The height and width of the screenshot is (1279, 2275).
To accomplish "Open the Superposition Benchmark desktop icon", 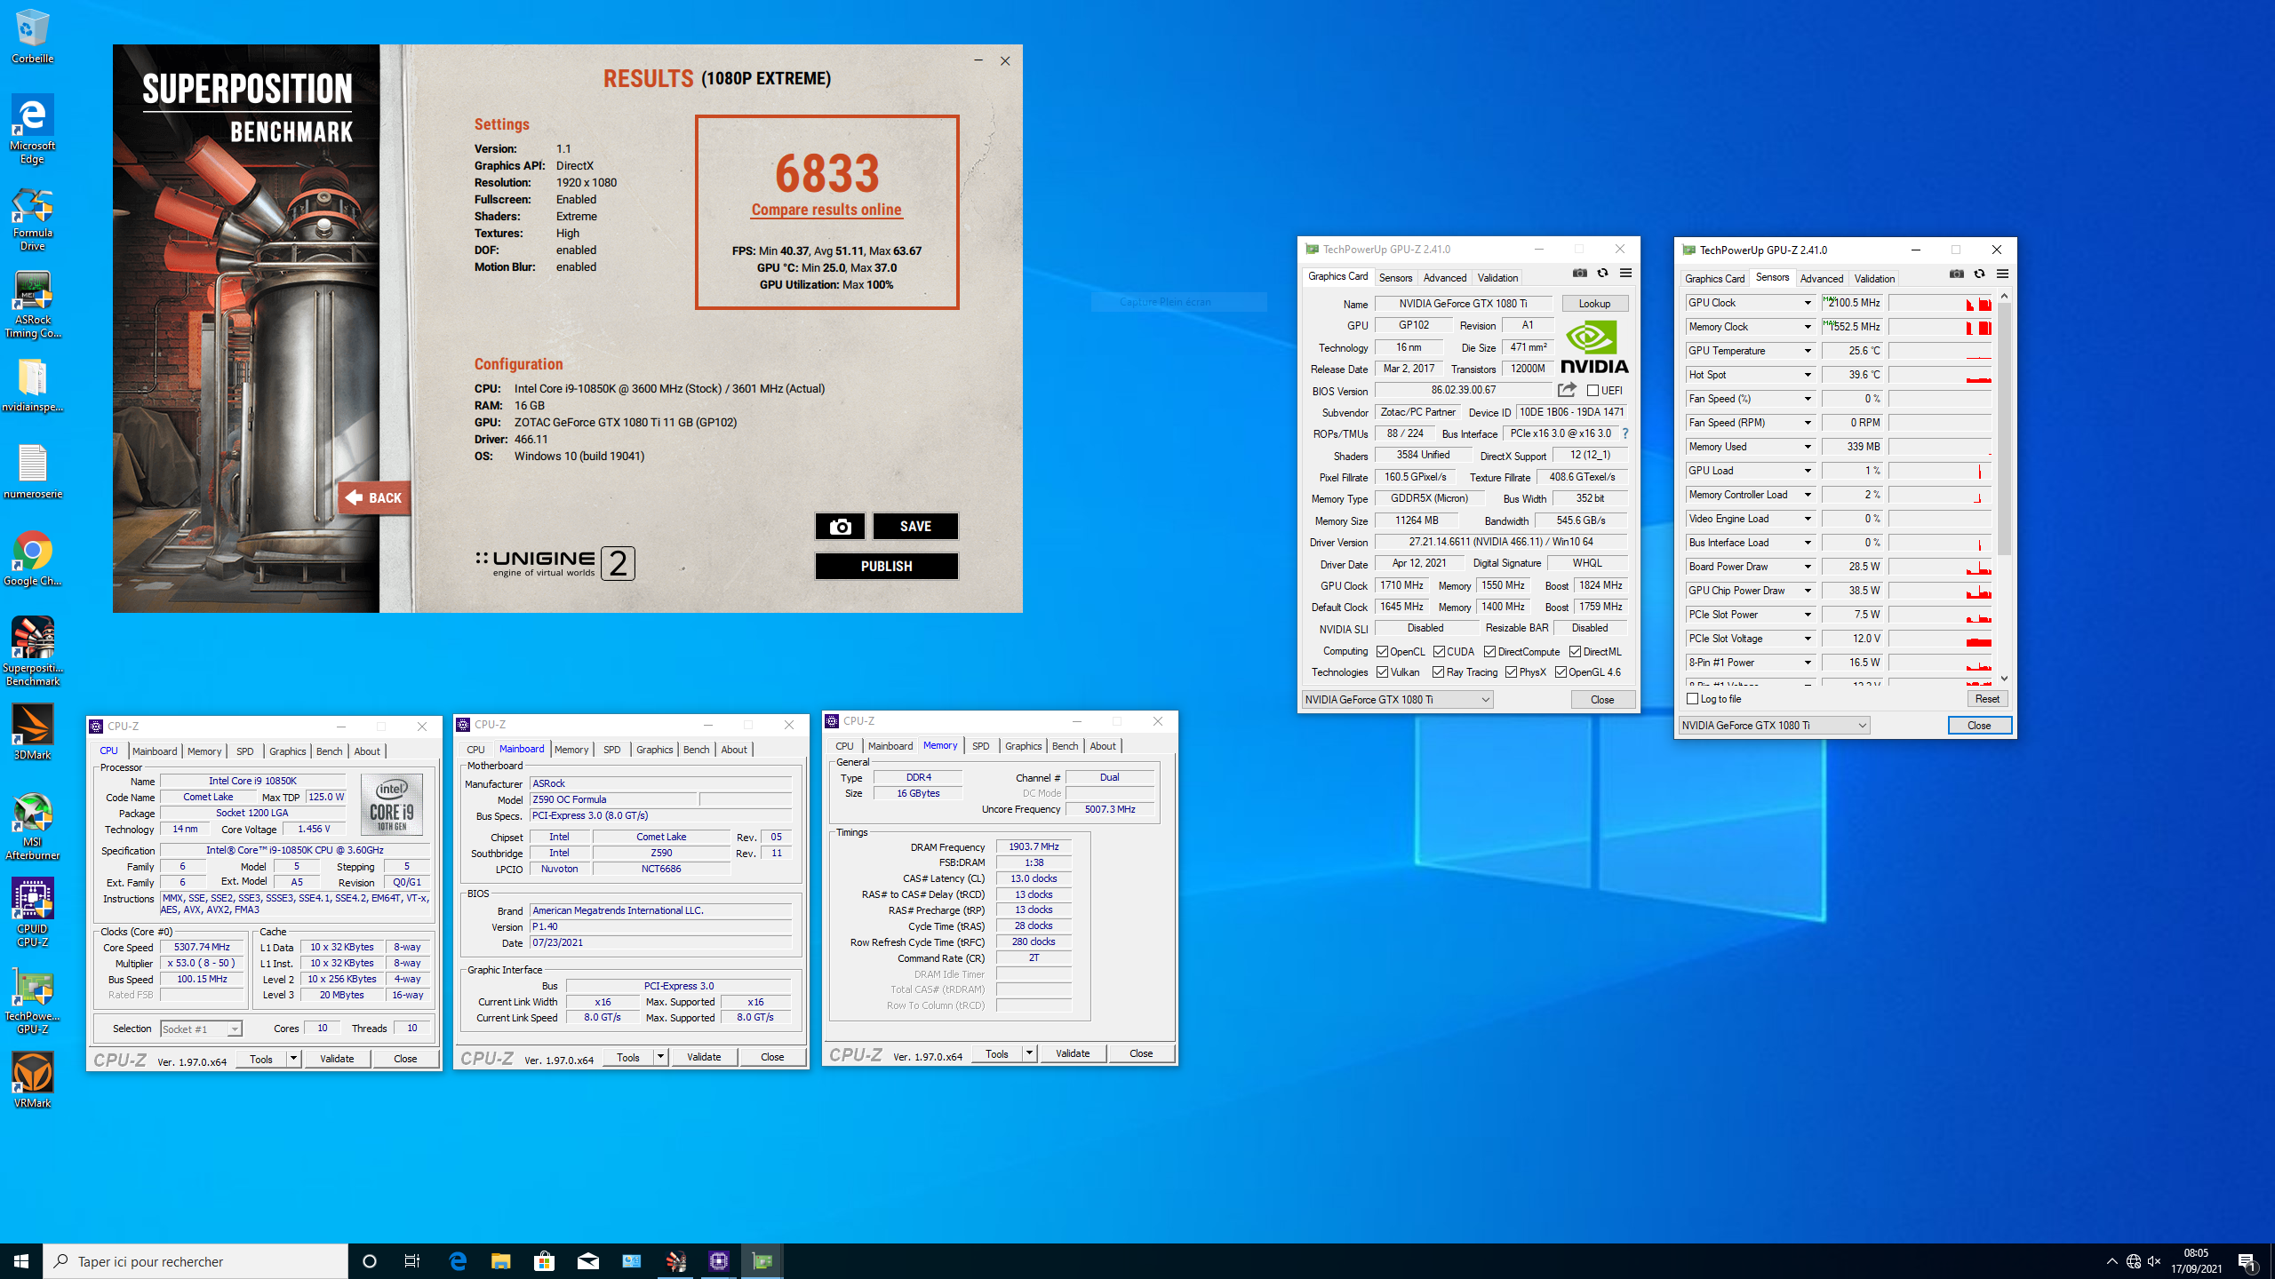I will [32, 651].
